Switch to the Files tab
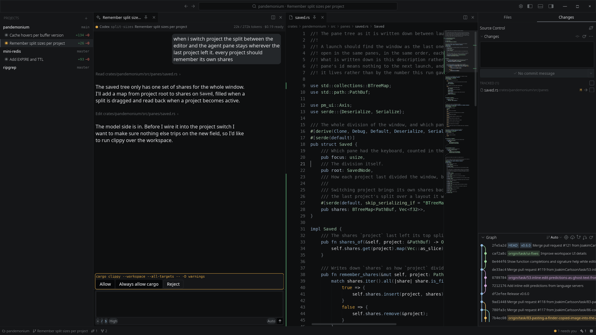 [508, 17]
